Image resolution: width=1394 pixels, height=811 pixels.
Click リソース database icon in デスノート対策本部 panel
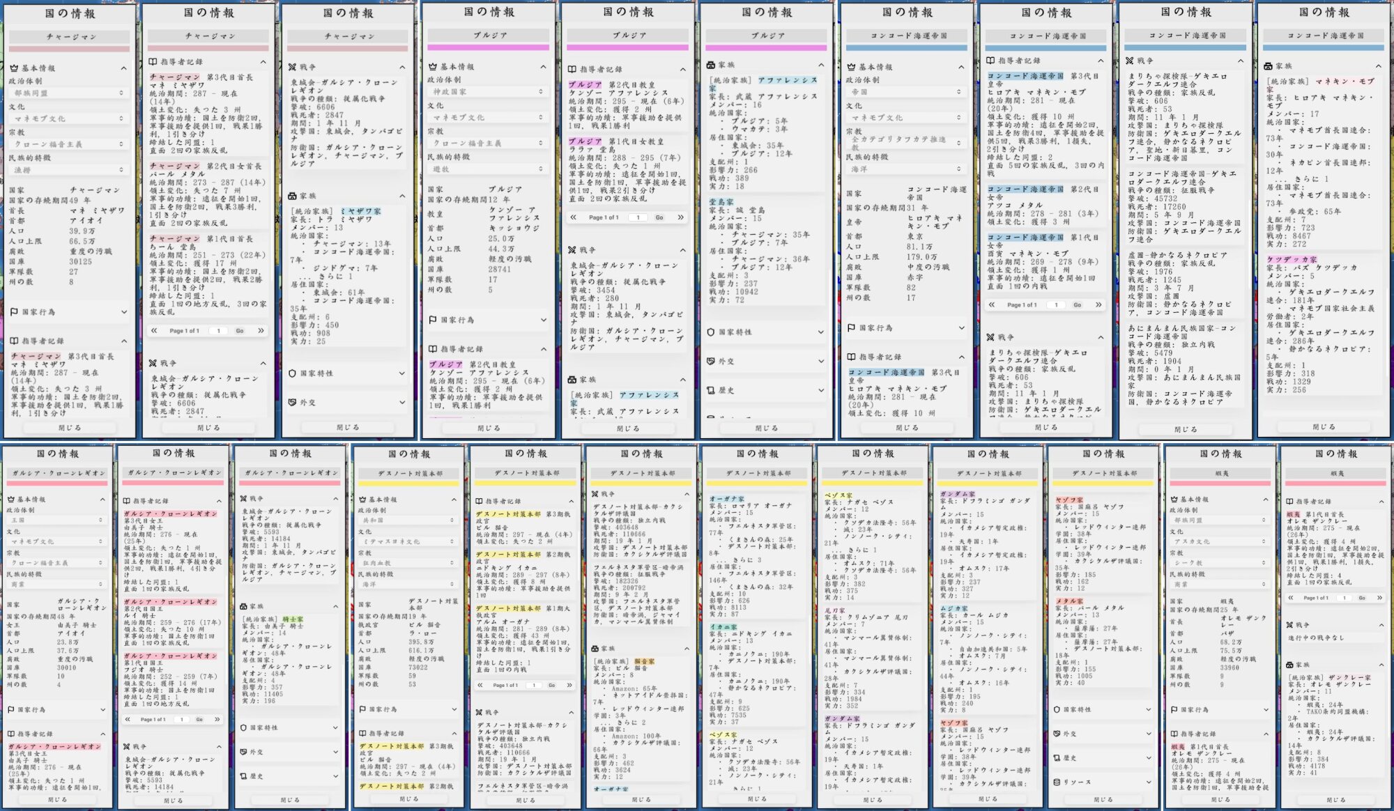coord(1057,782)
